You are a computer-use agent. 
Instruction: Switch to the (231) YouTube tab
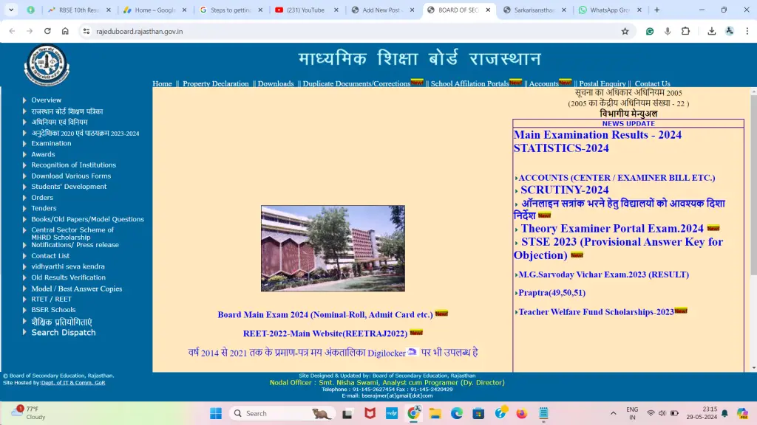click(x=306, y=10)
